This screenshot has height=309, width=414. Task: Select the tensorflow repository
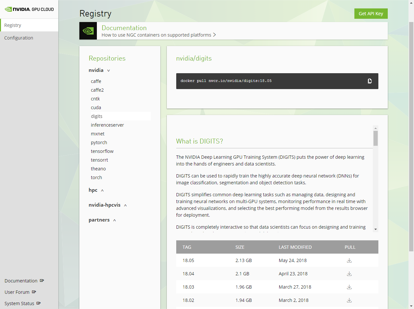pyautogui.click(x=102, y=151)
